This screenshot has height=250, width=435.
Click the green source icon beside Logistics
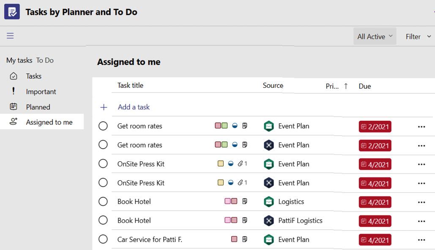point(269,201)
